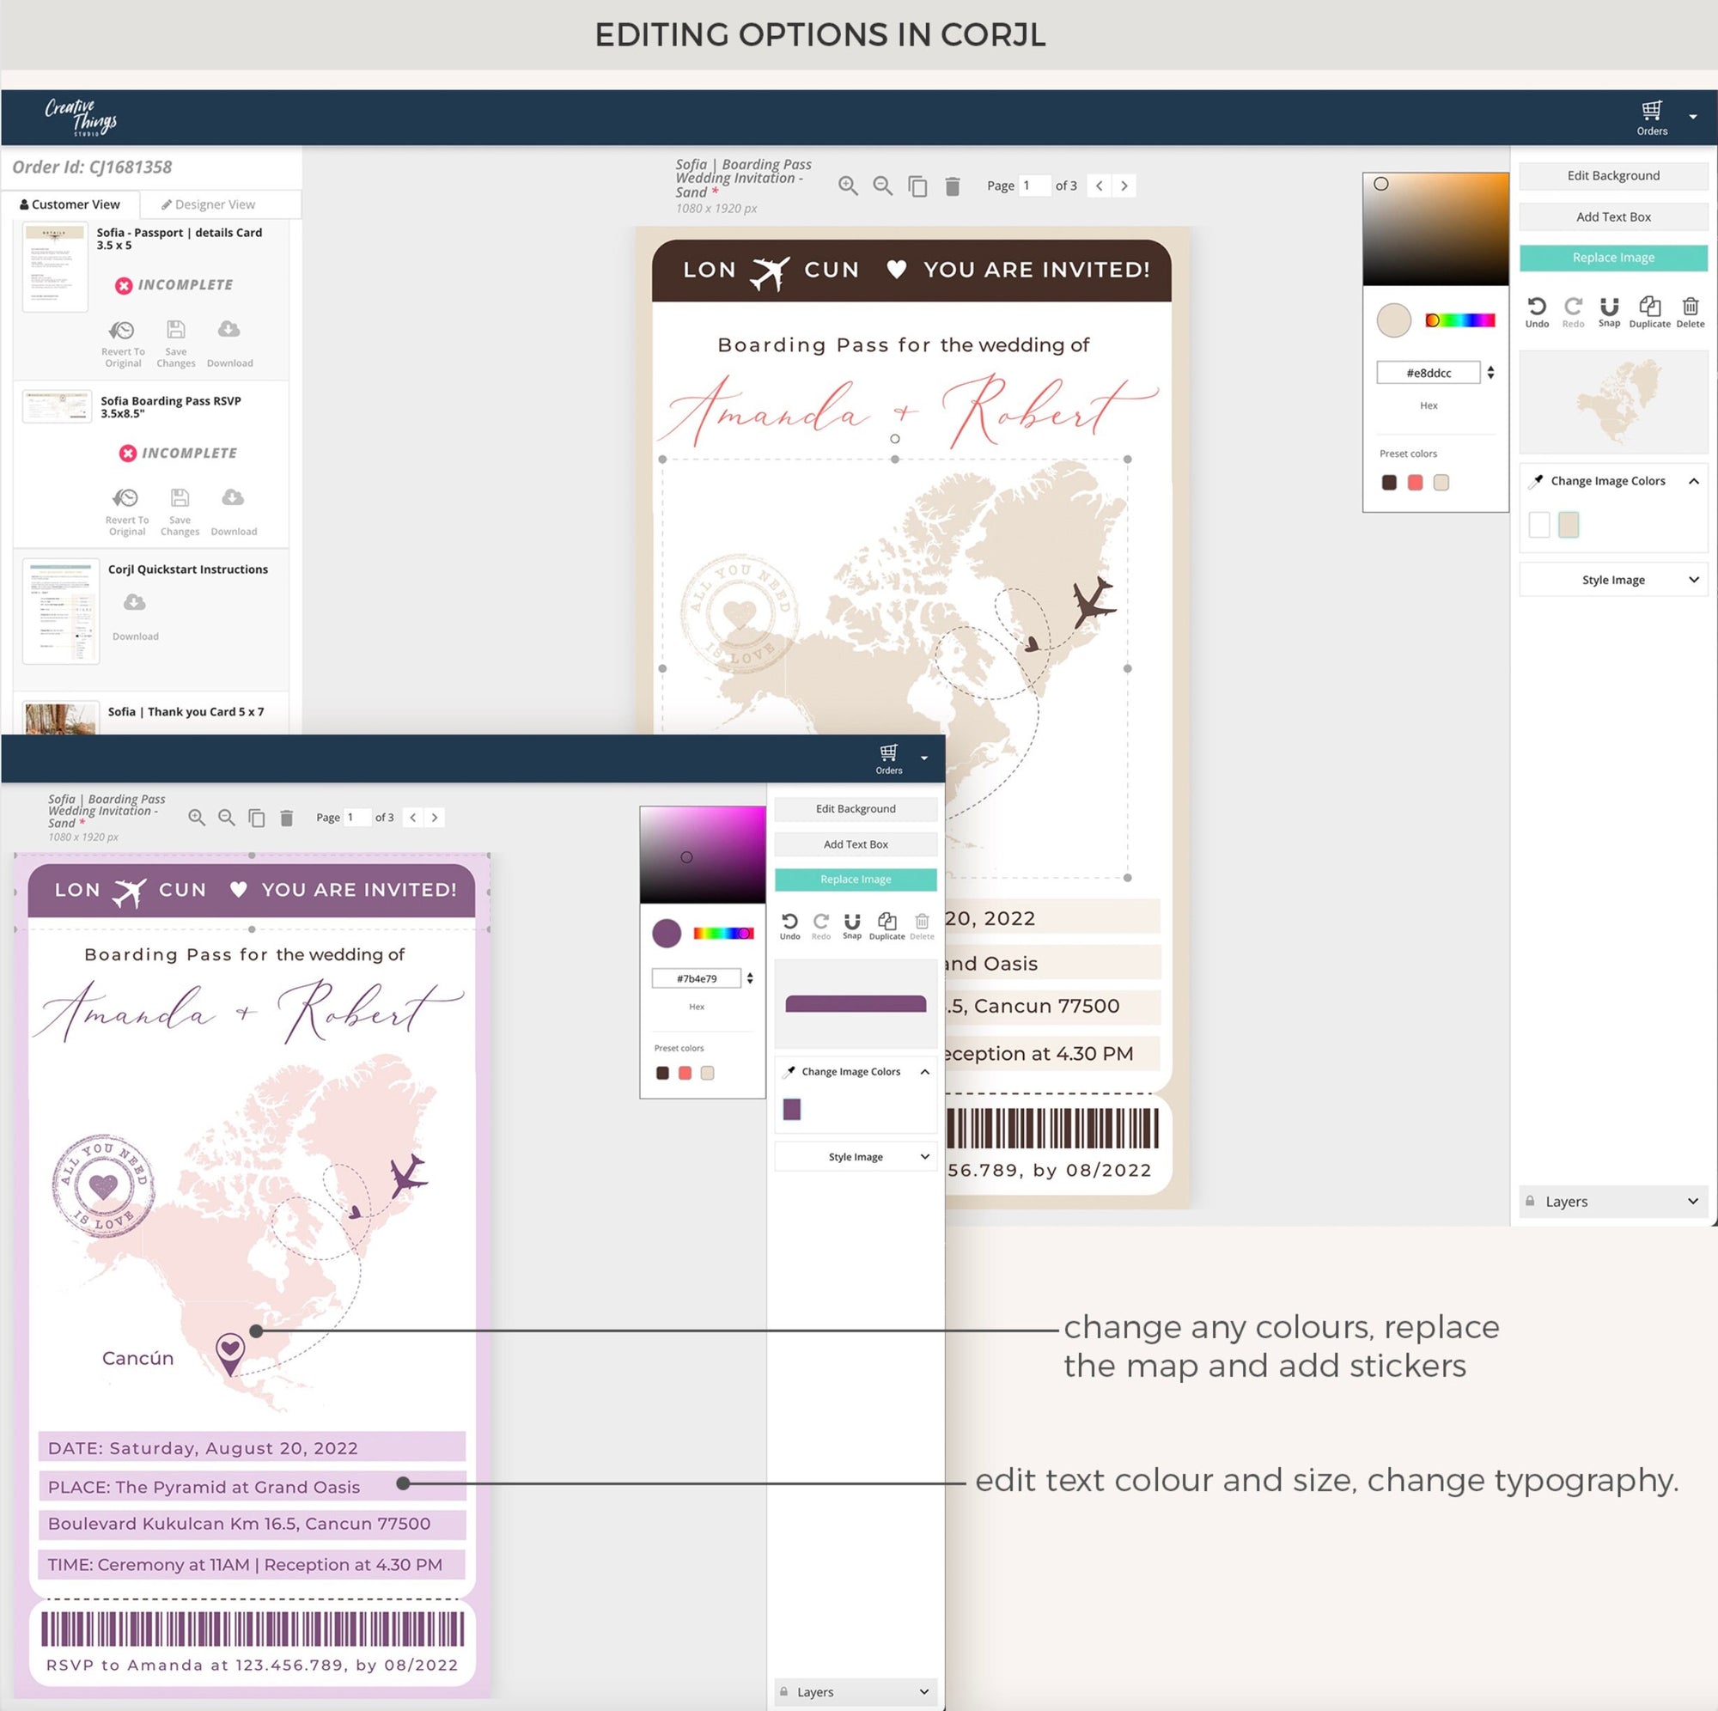Select the Customer View tab
This screenshot has width=1718, height=1711.
click(x=70, y=204)
